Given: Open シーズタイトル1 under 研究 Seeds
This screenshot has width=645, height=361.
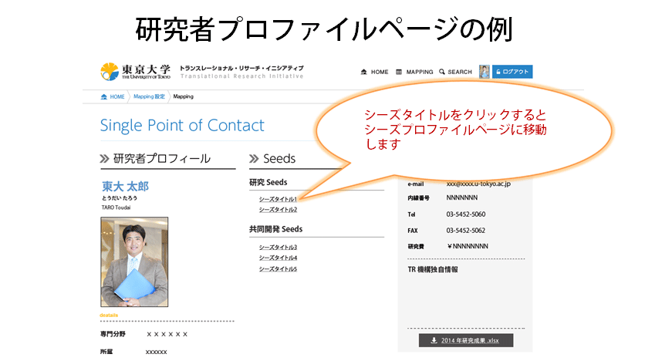Looking at the screenshot, I should [278, 199].
